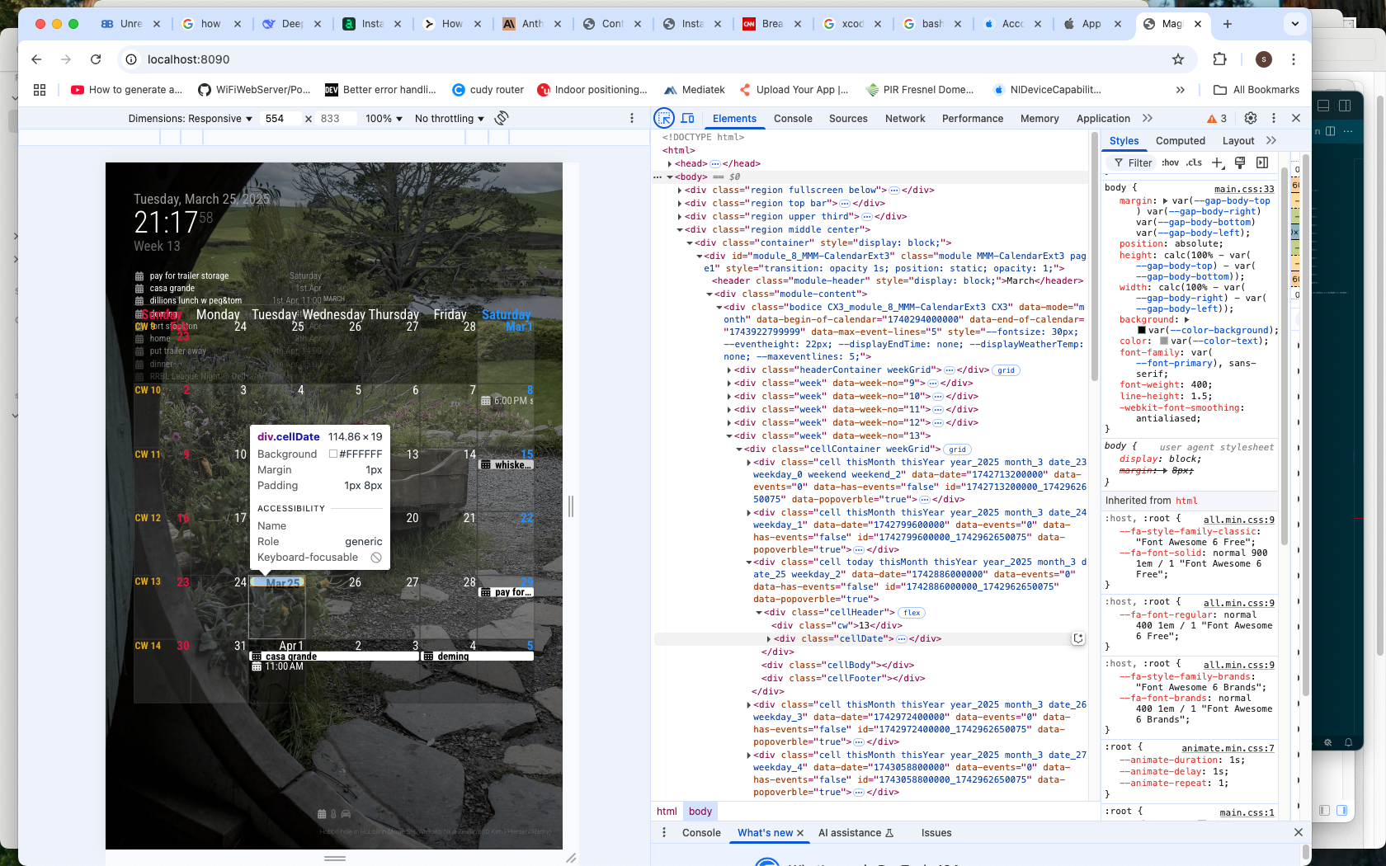1386x866 pixels.
Task: Reload the localhost page
Action: pyautogui.click(x=96, y=59)
